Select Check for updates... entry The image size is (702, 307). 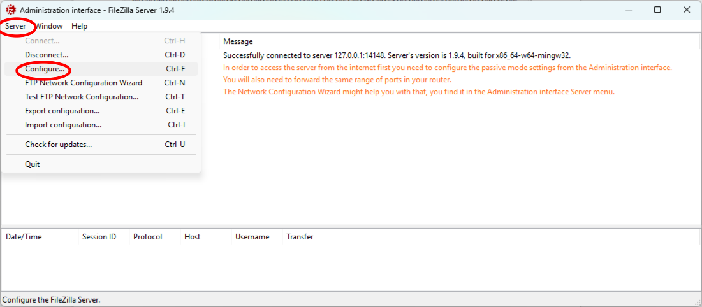pyautogui.click(x=59, y=145)
